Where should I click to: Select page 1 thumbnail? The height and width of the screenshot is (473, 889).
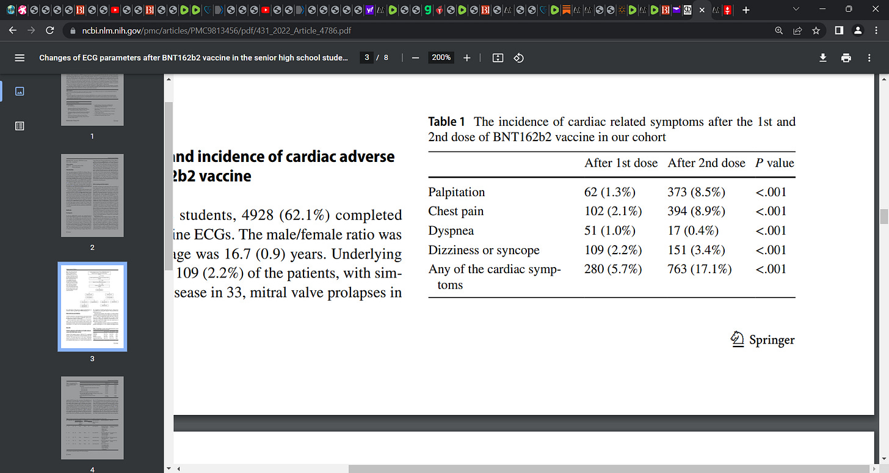(x=92, y=100)
